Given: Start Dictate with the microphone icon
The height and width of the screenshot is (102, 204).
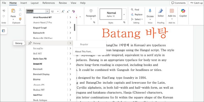Looking at the screenshot, I should tap(150, 11).
